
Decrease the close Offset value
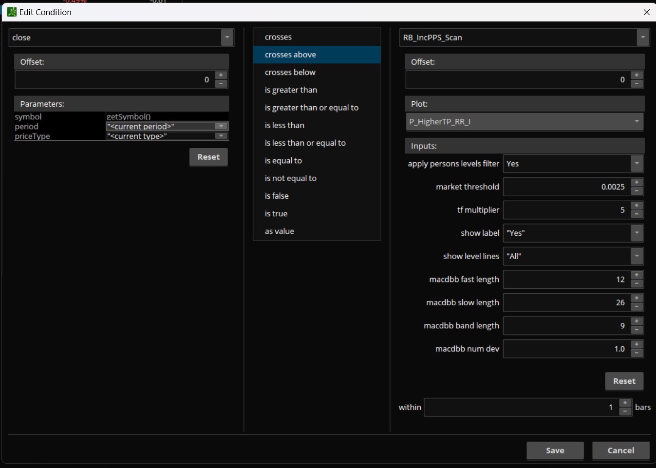pyautogui.click(x=221, y=84)
